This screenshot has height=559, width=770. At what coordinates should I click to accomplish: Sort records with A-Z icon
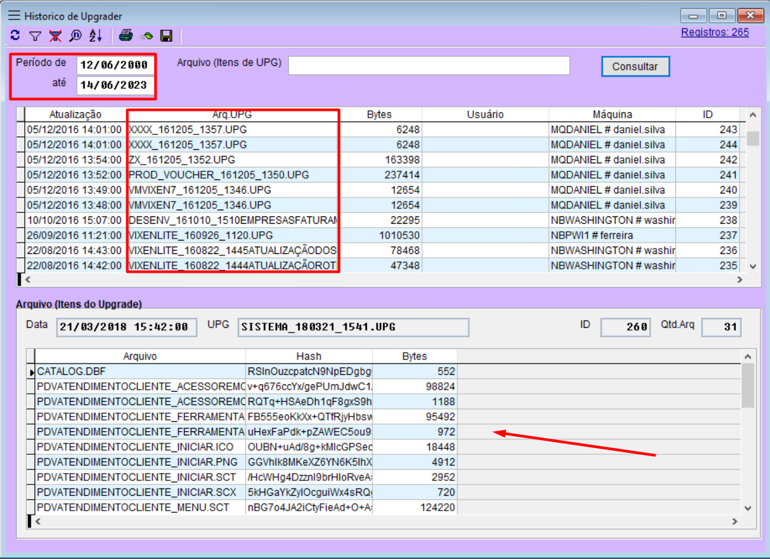95,36
